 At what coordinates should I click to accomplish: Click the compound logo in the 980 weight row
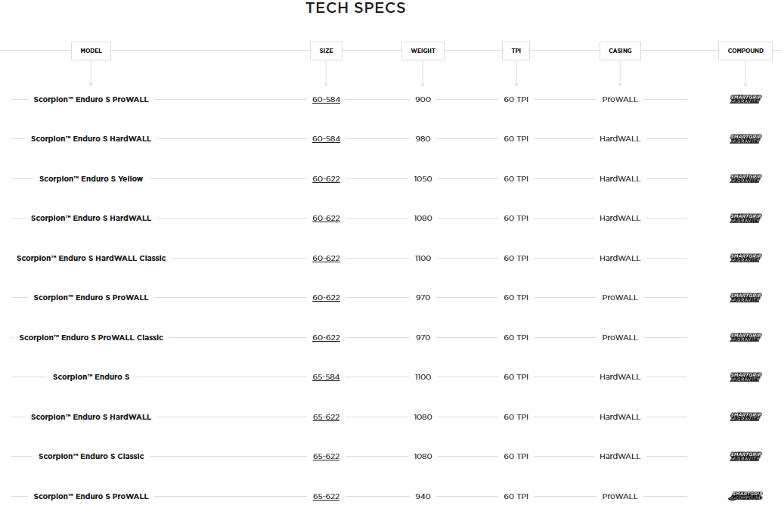tap(745, 139)
